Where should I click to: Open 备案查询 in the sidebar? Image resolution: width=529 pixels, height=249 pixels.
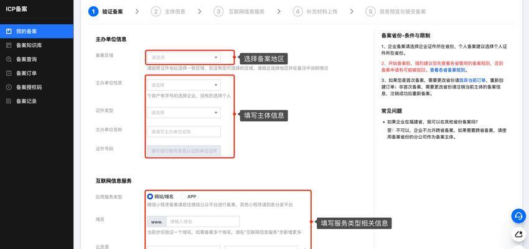[x=37, y=59]
